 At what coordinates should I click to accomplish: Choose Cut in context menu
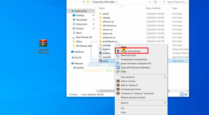(141, 108)
